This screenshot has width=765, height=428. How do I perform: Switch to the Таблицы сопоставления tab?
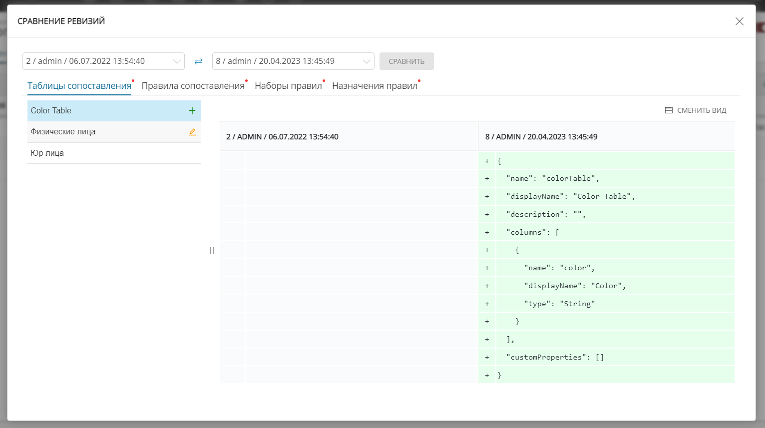79,86
